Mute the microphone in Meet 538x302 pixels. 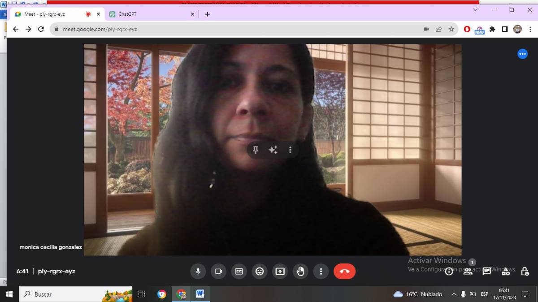198,271
